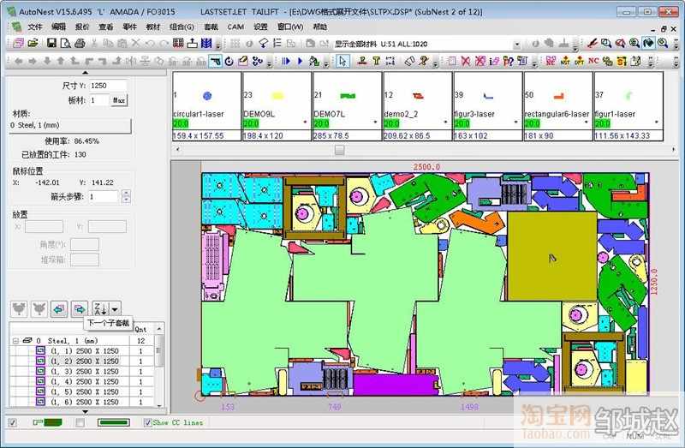Collapse the '0 Steel, 1 (mm)' tree node
This screenshot has height=448, width=685.
pos(15,340)
